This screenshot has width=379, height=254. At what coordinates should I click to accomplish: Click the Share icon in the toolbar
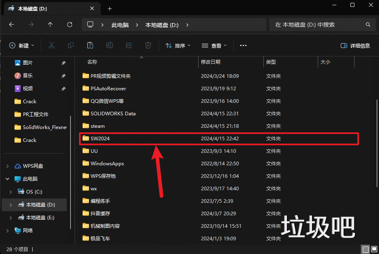tap(128, 45)
